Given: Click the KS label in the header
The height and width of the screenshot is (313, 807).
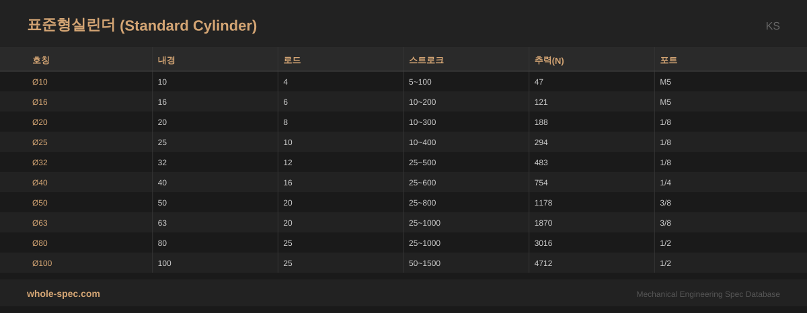Looking at the screenshot, I should pyautogui.click(x=773, y=26).
